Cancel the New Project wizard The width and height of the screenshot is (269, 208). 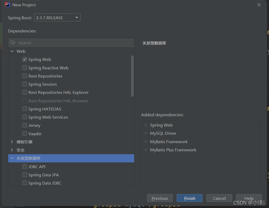coord(219,198)
